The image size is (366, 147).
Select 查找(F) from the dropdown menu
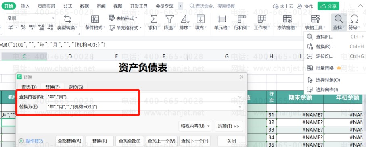tap(335, 37)
